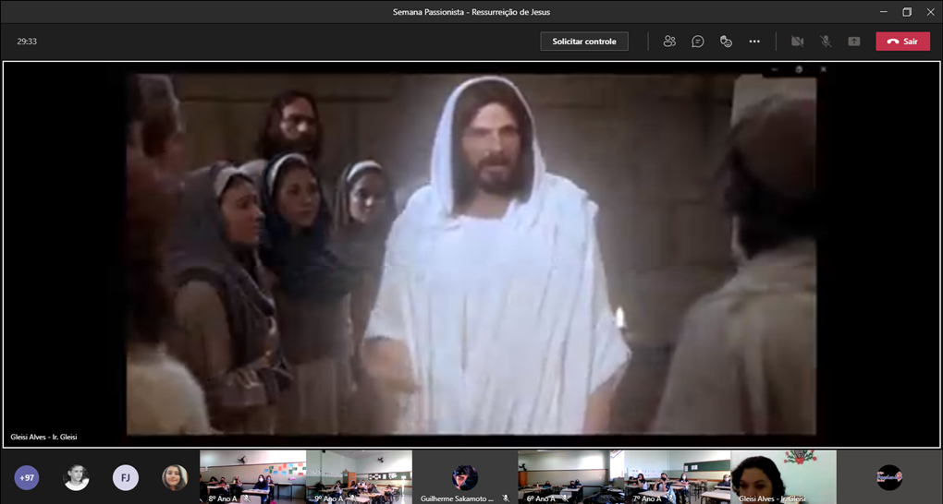Image resolution: width=943 pixels, height=504 pixels.
Task: Restore down the Teams meeting window
Action: (x=907, y=12)
